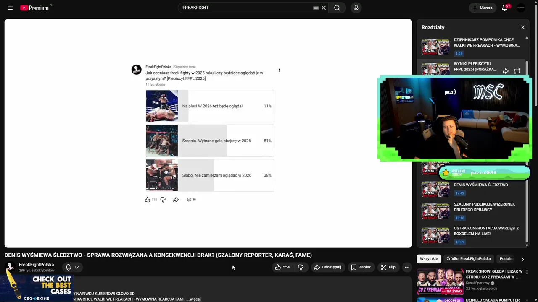Open notification bell dropdown for subscription
This screenshot has width=538, height=302.
click(72, 267)
